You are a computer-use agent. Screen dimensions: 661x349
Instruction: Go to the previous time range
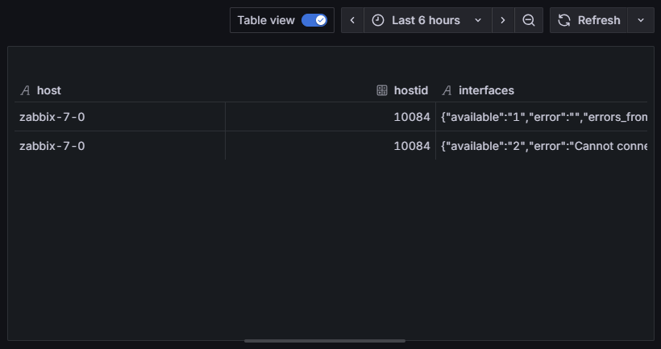point(352,20)
